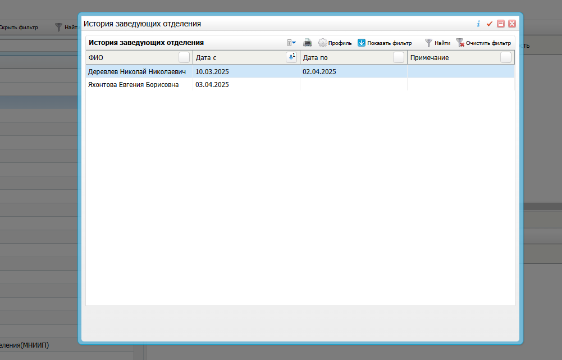Image resolution: width=562 pixels, height=360 pixels.
Task: Click the Дата по column header box
Action: pyautogui.click(x=398, y=57)
